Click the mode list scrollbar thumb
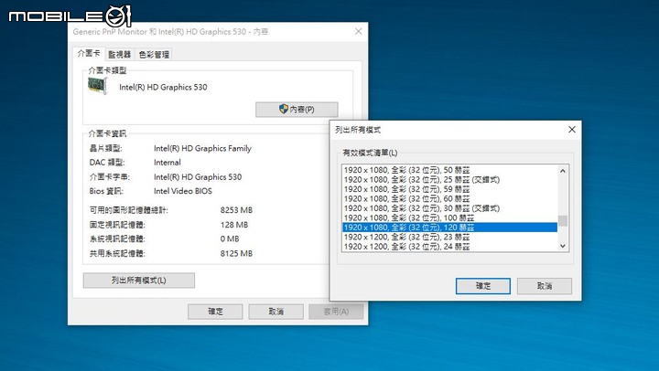The height and width of the screenshot is (371, 659). pyautogui.click(x=563, y=221)
